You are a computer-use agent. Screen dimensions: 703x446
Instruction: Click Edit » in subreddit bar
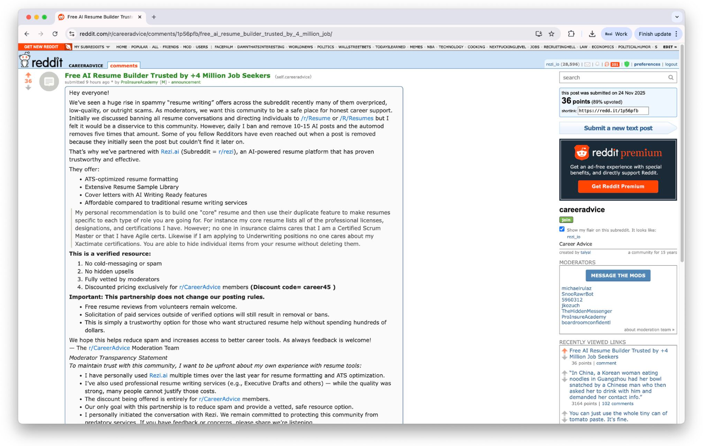670,47
